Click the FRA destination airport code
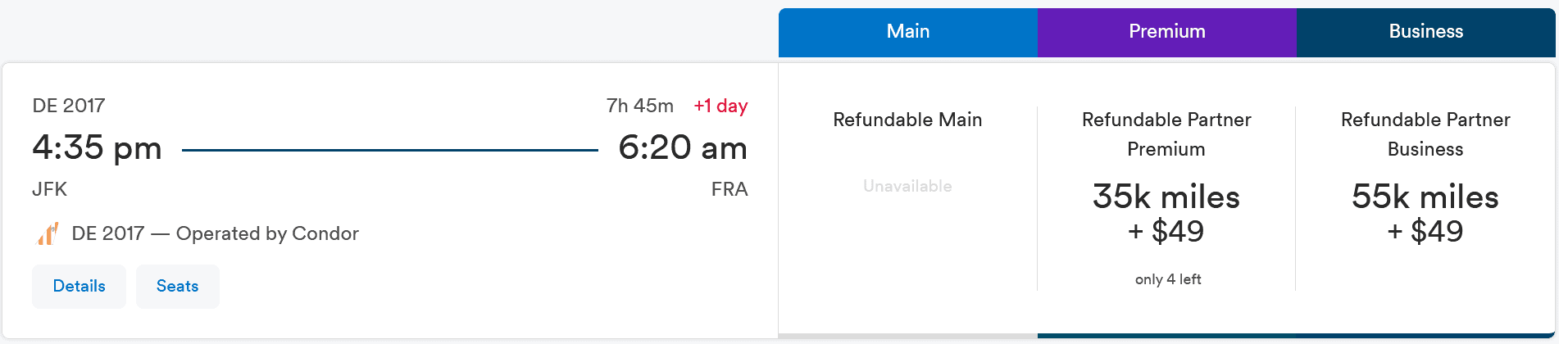1559x344 pixels. [729, 189]
